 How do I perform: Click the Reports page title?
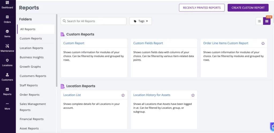[x=29, y=8]
